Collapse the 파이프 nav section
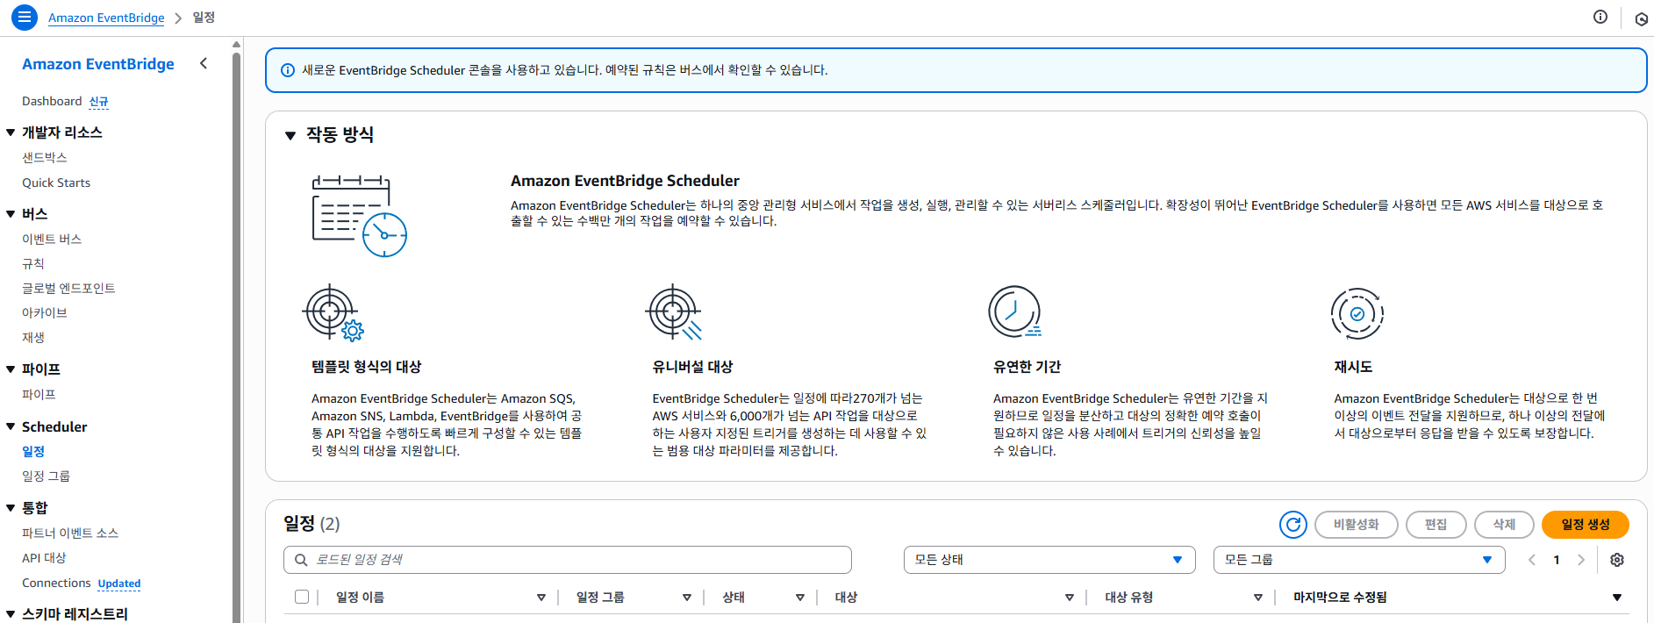The image size is (1654, 623). 11,369
